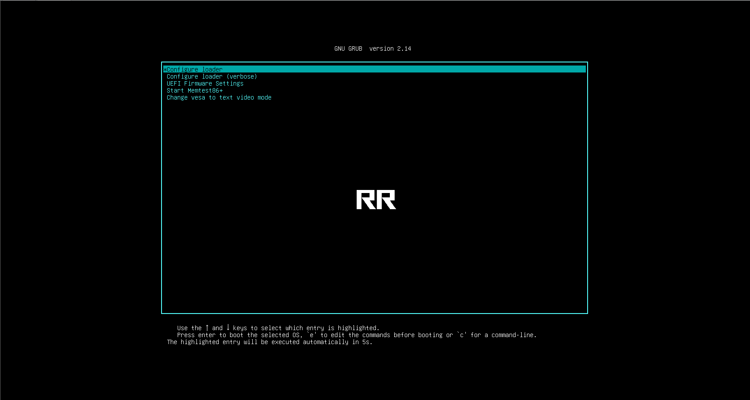Click the down arrow symbol in help text
750x400 pixels.
228,328
